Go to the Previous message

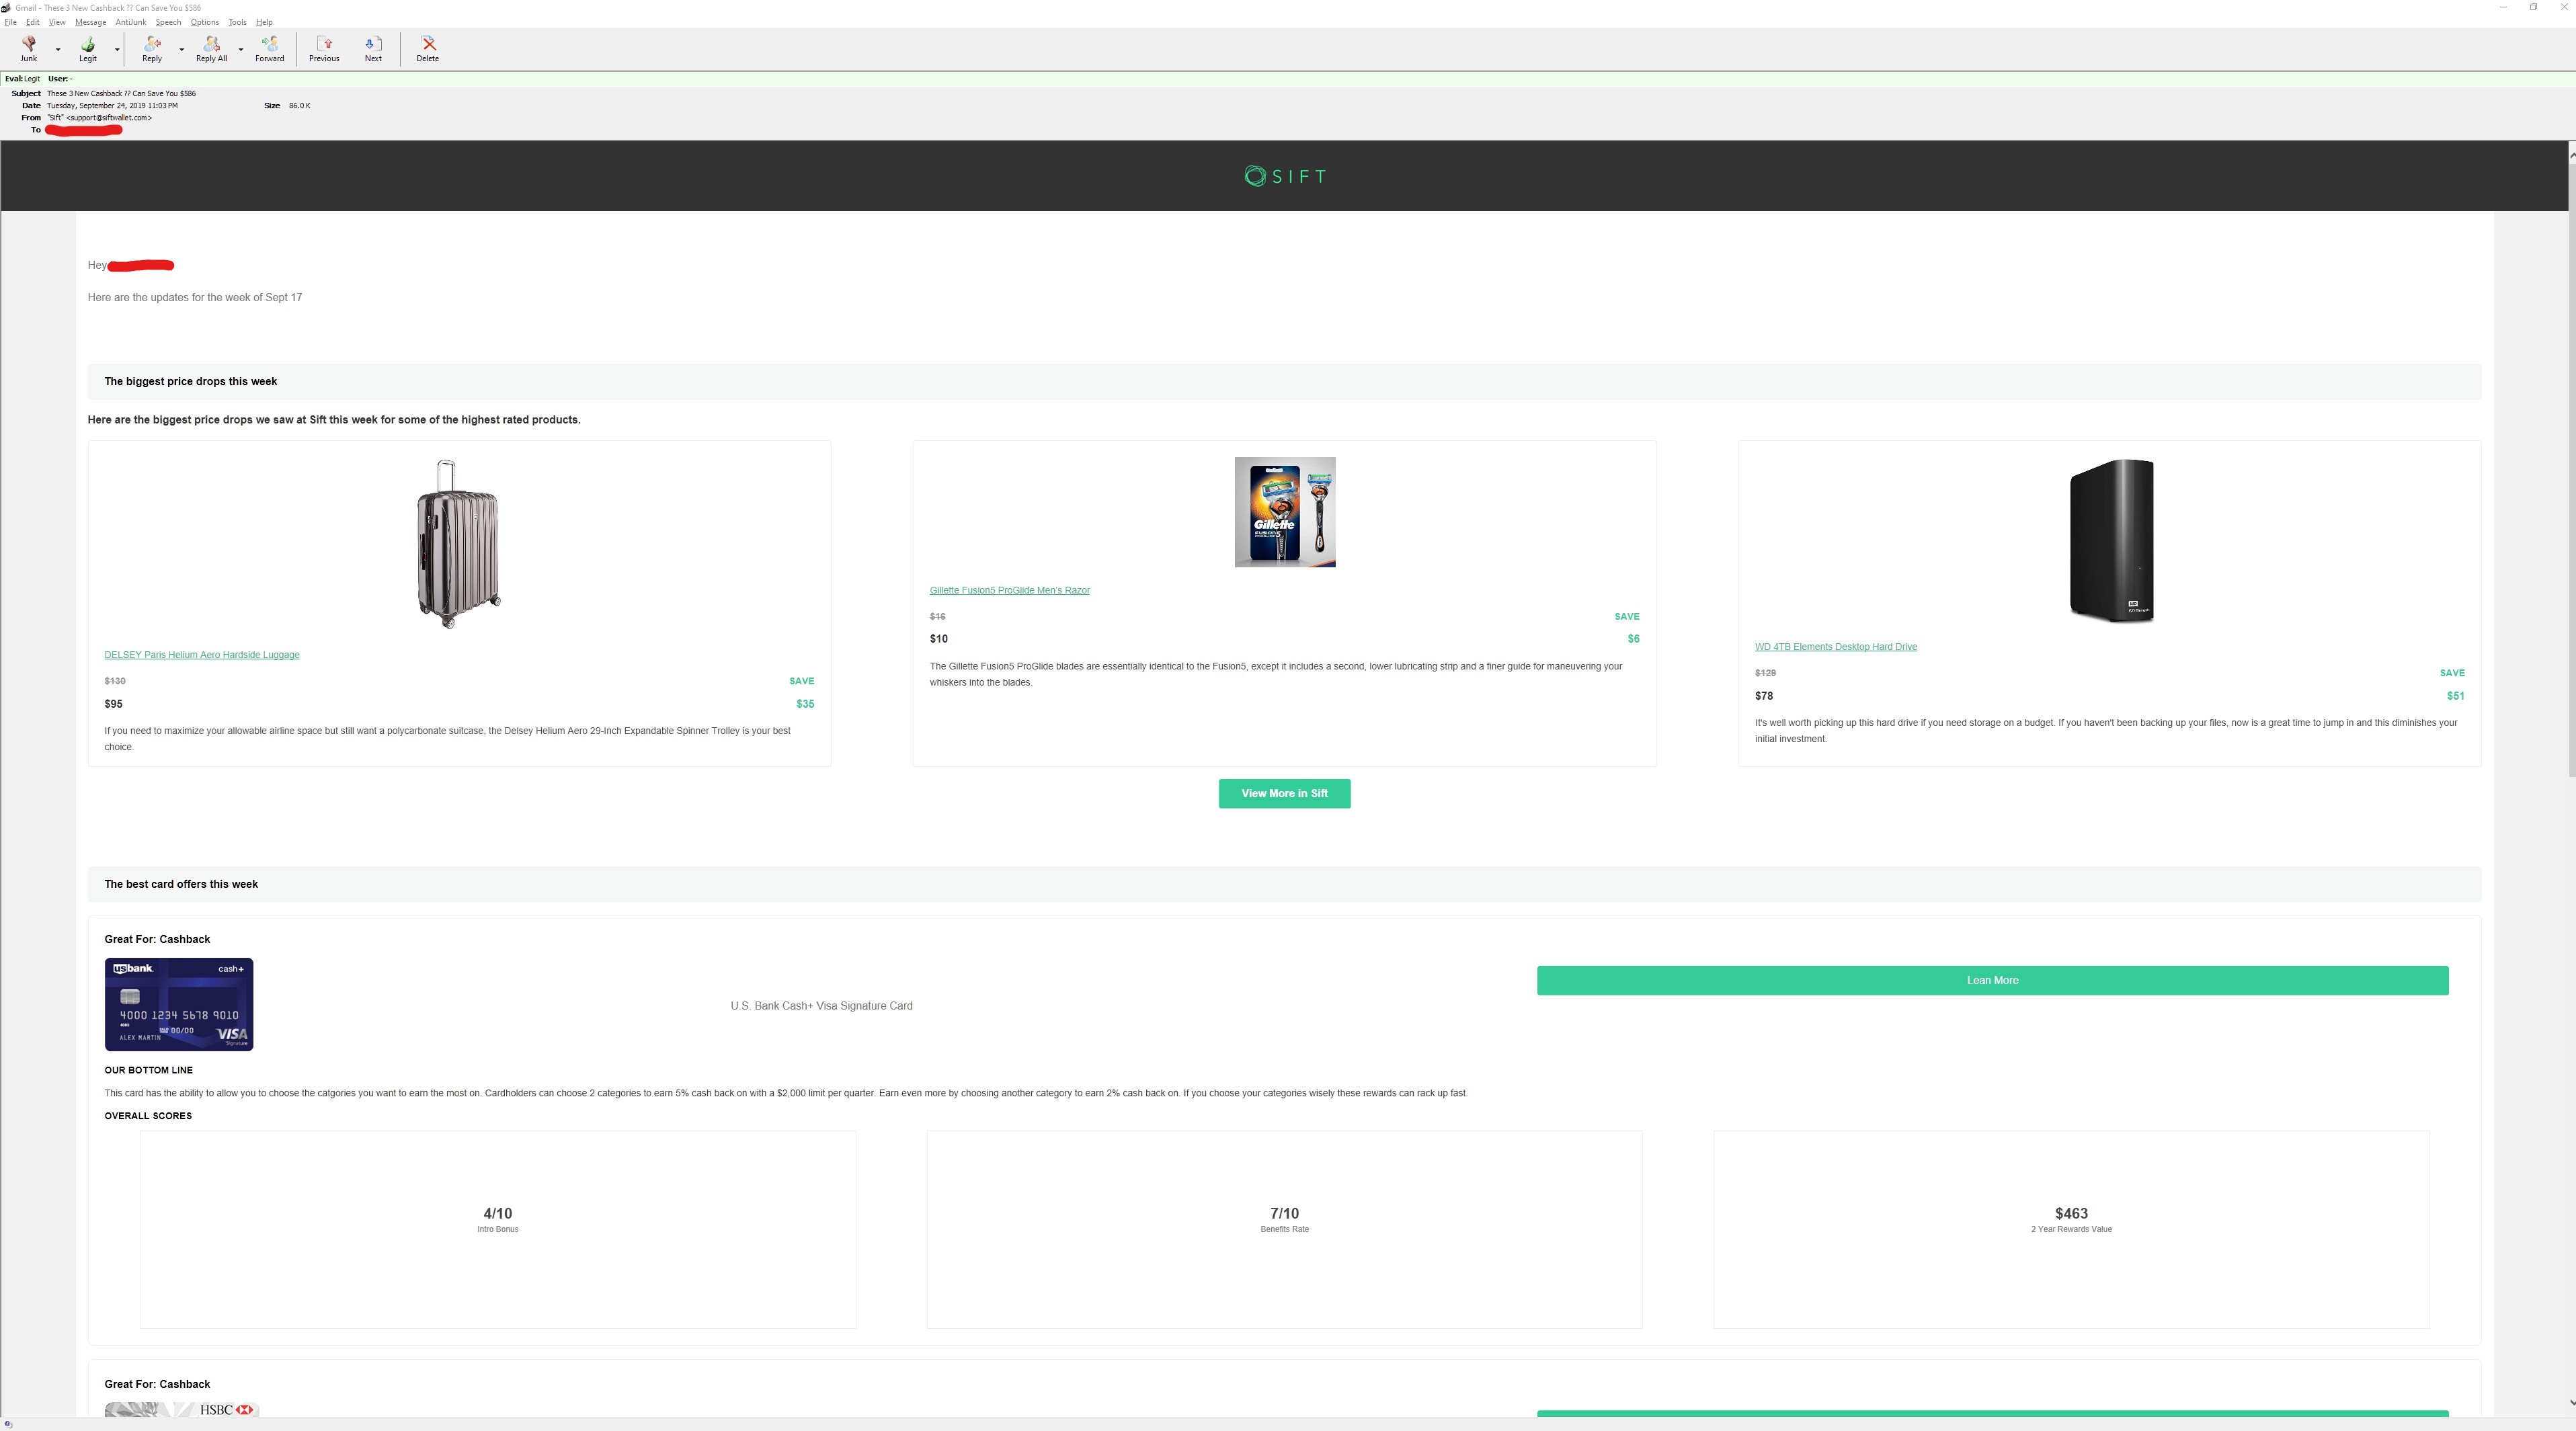click(x=324, y=49)
